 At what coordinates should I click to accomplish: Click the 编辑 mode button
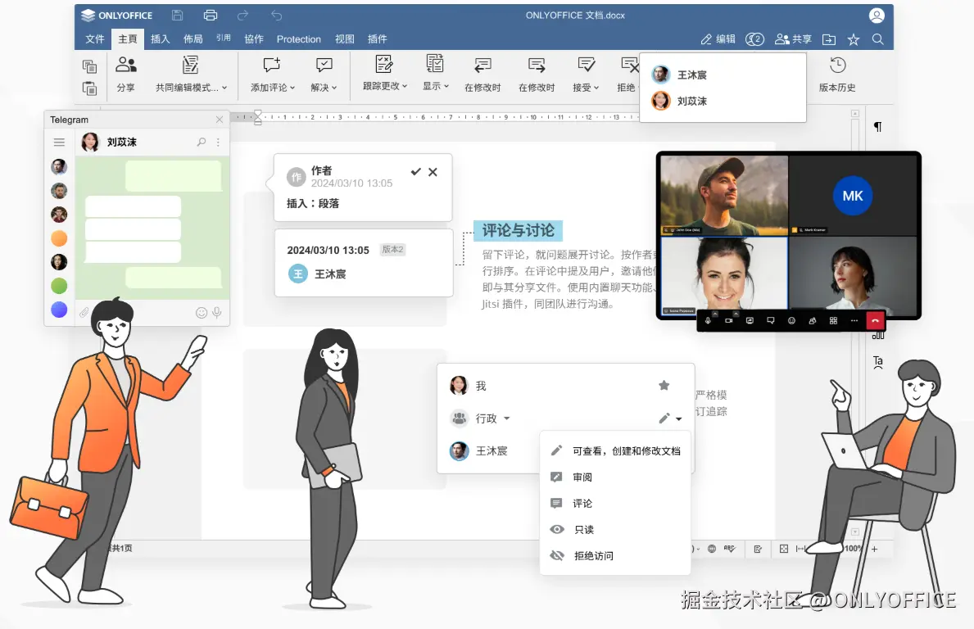tap(718, 39)
